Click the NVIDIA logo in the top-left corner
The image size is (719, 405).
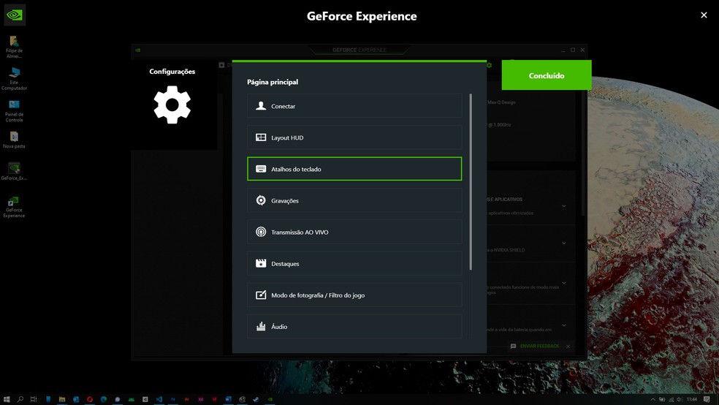tap(15, 15)
